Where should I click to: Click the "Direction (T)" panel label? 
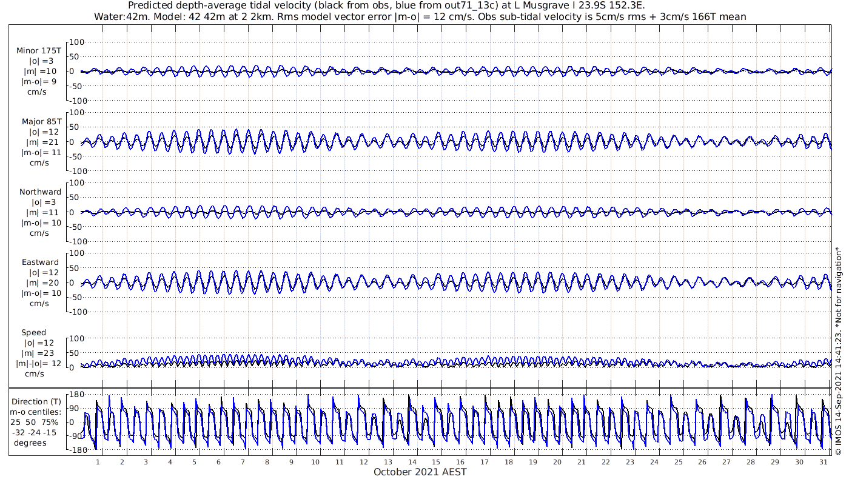36,402
